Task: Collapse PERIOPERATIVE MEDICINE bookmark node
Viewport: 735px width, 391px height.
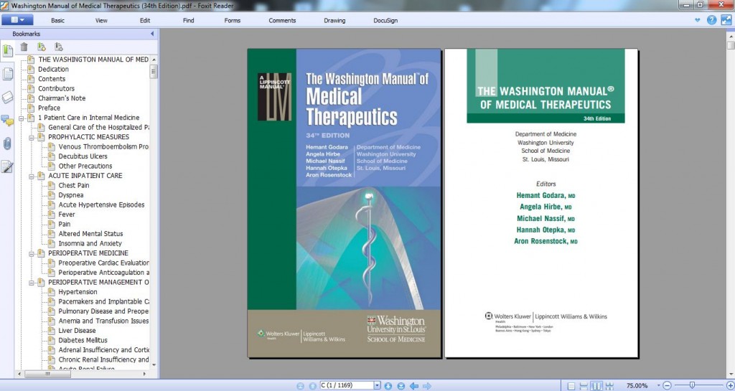Action: click(x=32, y=253)
